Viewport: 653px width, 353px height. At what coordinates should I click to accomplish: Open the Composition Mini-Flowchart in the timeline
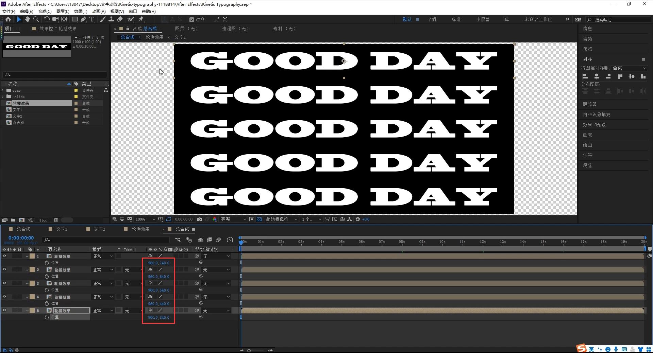[178, 240]
